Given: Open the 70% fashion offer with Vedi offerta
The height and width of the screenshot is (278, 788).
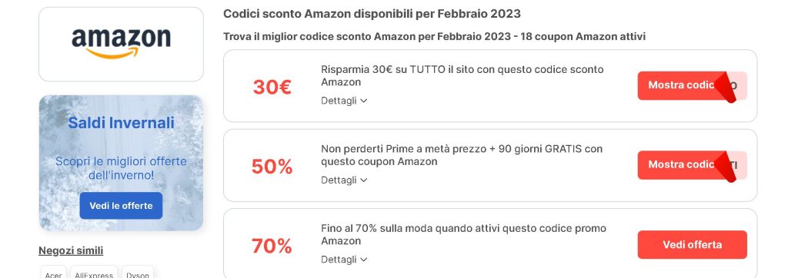Looking at the screenshot, I should point(692,245).
